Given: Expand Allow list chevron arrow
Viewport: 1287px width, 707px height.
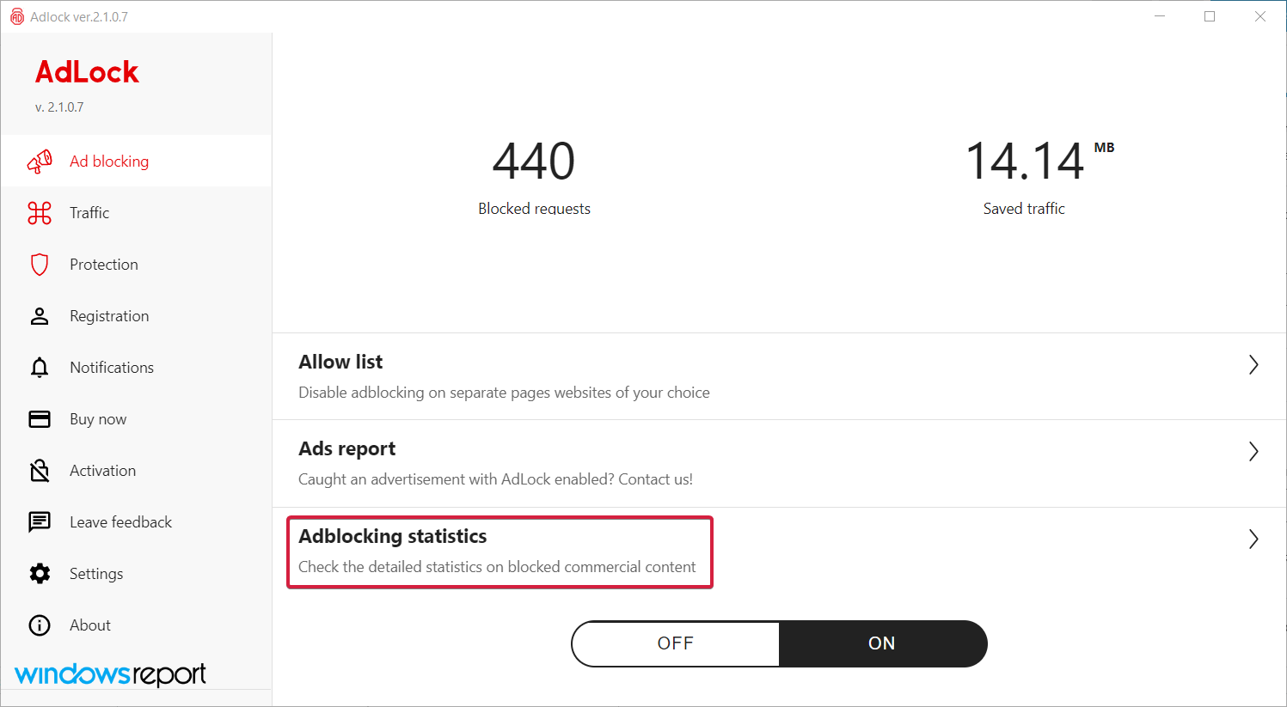Looking at the screenshot, I should point(1253,365).
